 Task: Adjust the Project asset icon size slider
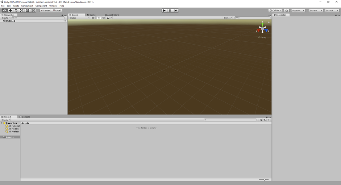coord(264,180)
